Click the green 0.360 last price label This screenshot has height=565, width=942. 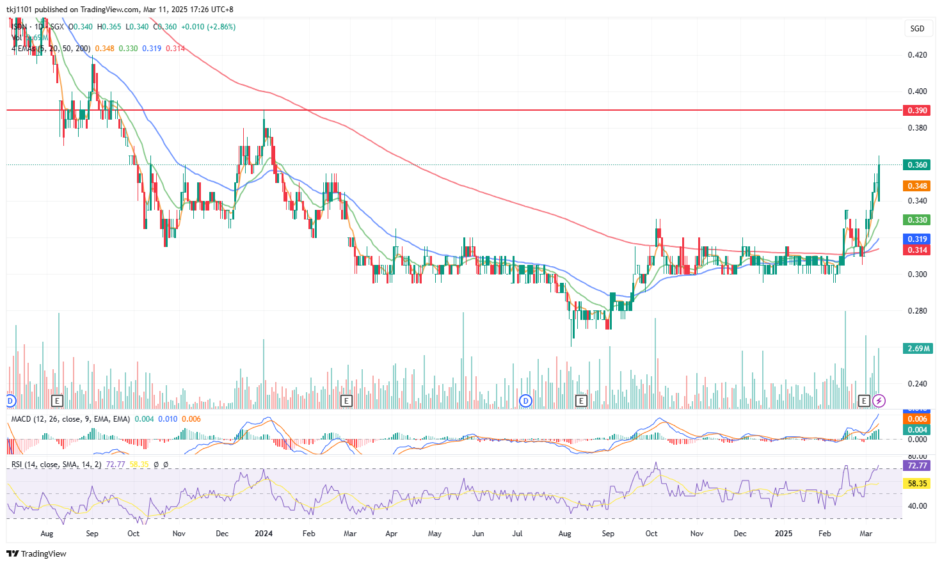click(x=918, y=165)
